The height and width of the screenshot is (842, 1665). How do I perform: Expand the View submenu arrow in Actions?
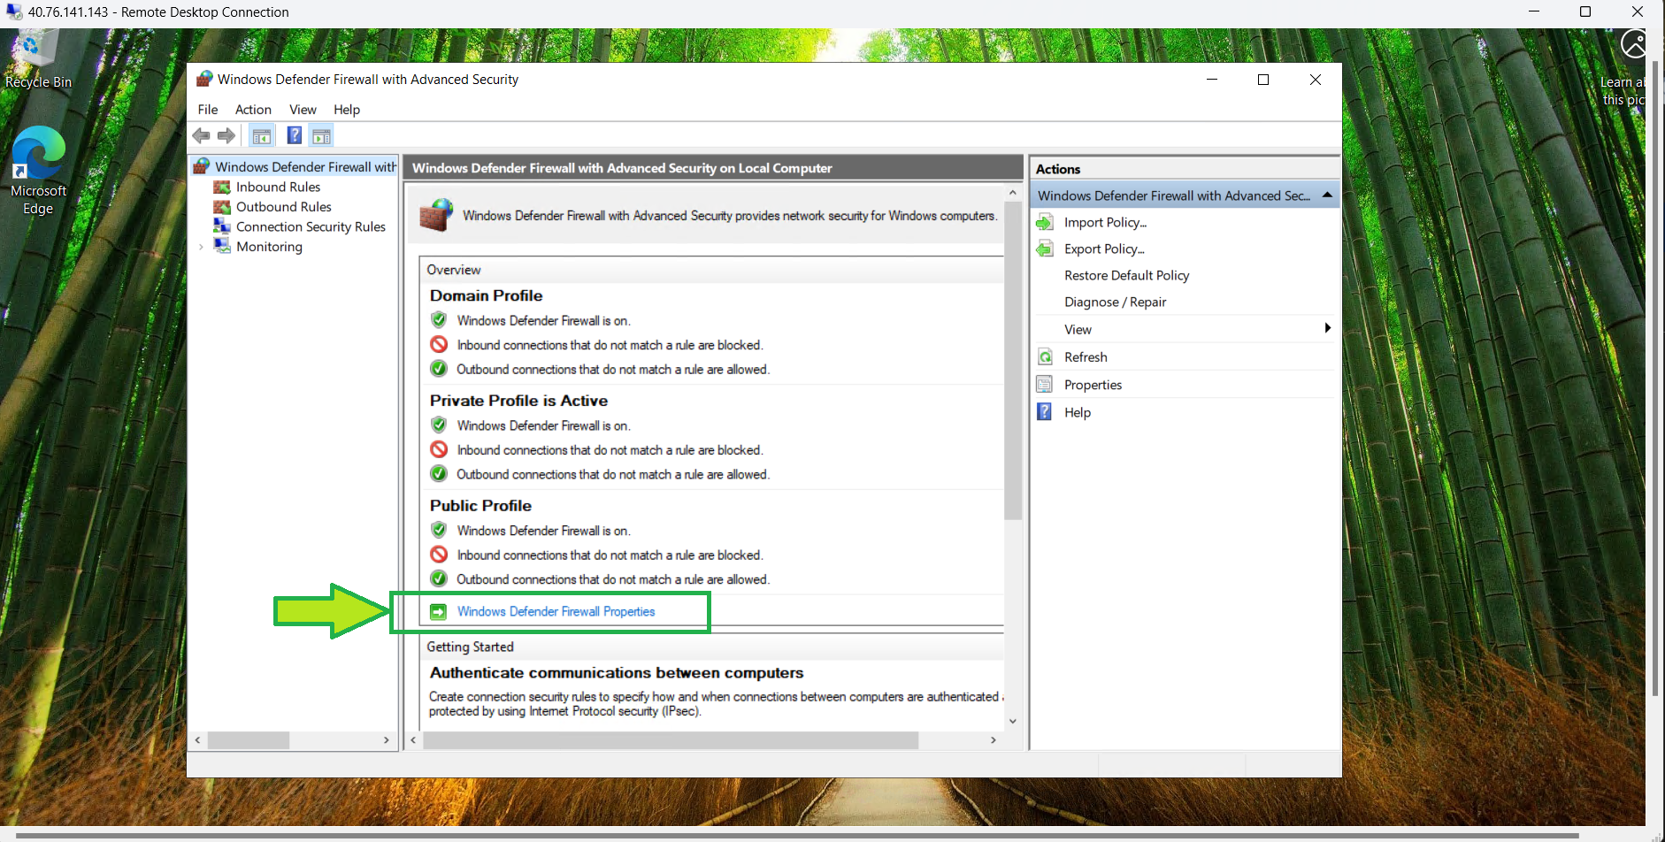click(x=1327, y=328)
